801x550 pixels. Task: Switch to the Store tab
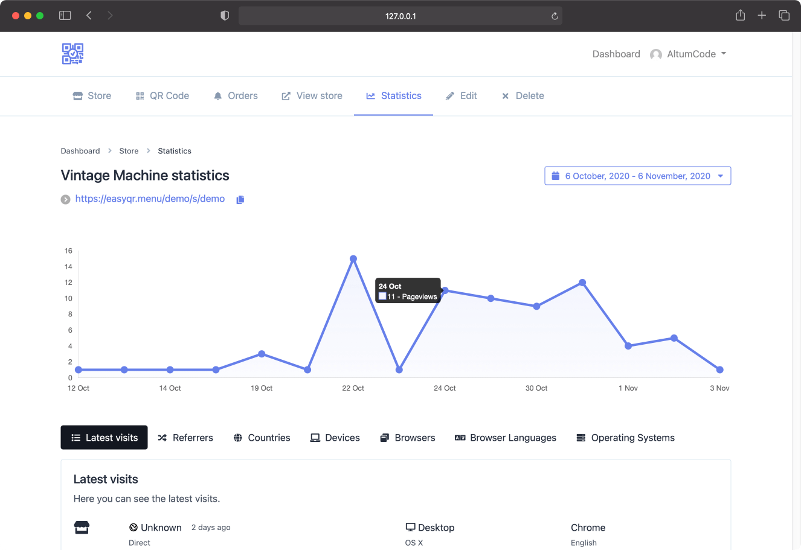(x=91, y=95)
